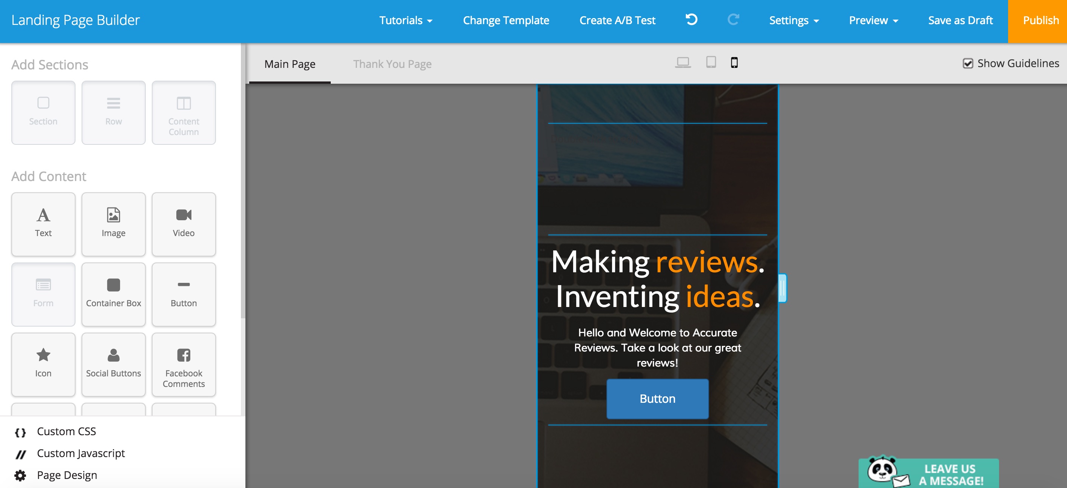Screen dimensions: 1067x488
Task: Expand the Settings dropdown
Action: 794,20
